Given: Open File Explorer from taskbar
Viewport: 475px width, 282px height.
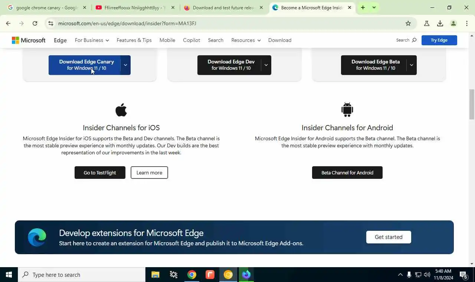Looking at the screenshot, I should [x=155, y=275].
